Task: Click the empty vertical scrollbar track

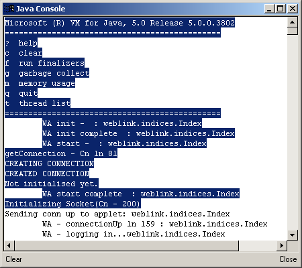Action: [x=292, y=132]
